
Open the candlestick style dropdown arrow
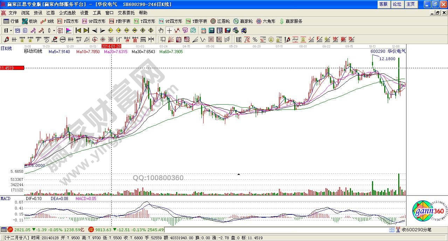tap(54, 30)
